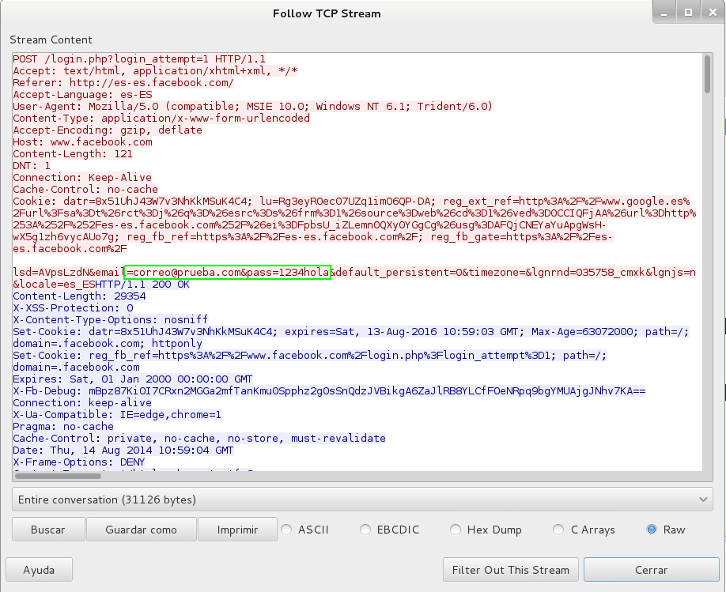The height and width of the screenshot is (592, 726).
Task: Open the Entire conversation dropdown
Action: tap(362, 500)
